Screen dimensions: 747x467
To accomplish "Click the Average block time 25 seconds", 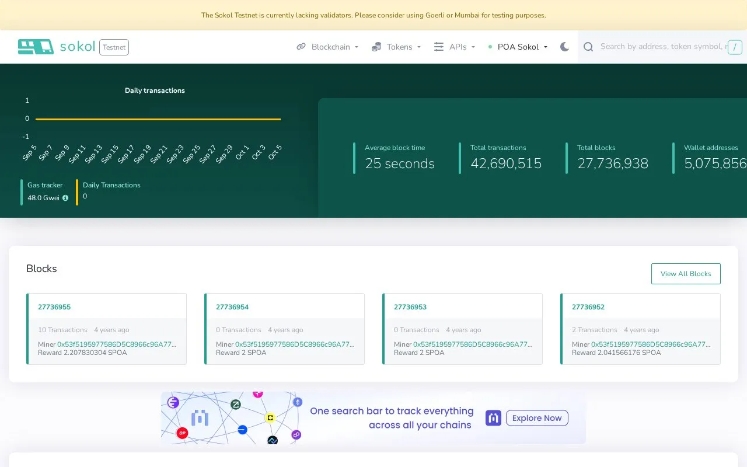I will (400, 164).
